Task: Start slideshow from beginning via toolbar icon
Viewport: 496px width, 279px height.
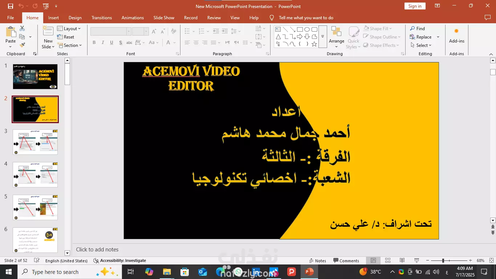Action: pyautogui.click(x=46, y=6)
